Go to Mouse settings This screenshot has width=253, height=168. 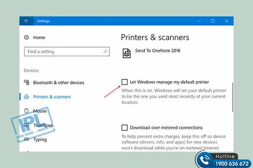click(40, 111)
